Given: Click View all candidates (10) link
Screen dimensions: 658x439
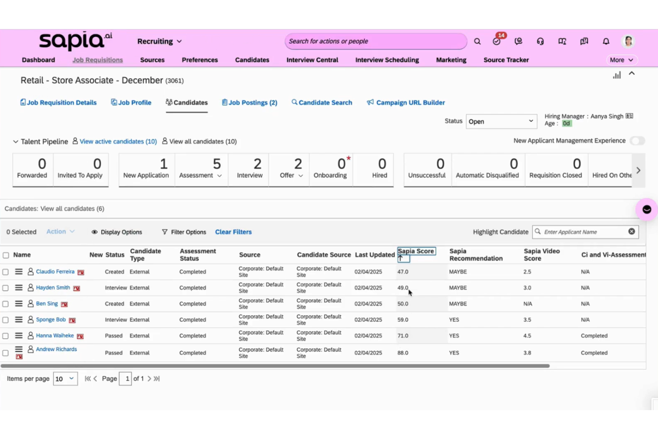Looking at the screenshot, I should pyautogui.click(x=203, y=141).
